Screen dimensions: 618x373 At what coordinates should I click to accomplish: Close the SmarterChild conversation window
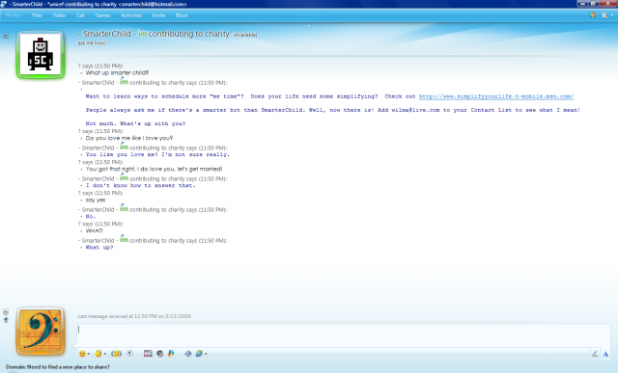[x=607, y=4]
